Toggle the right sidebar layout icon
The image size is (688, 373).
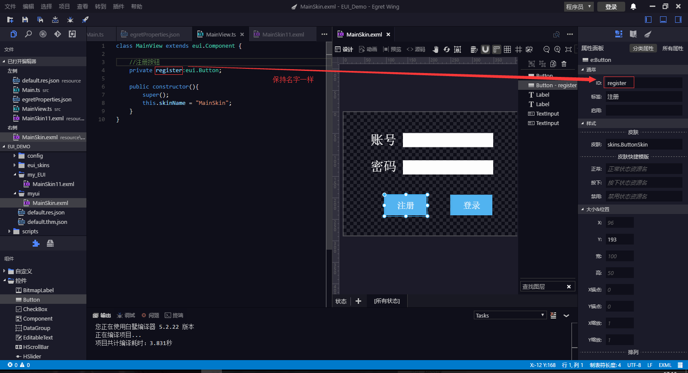tap(678, 19)
